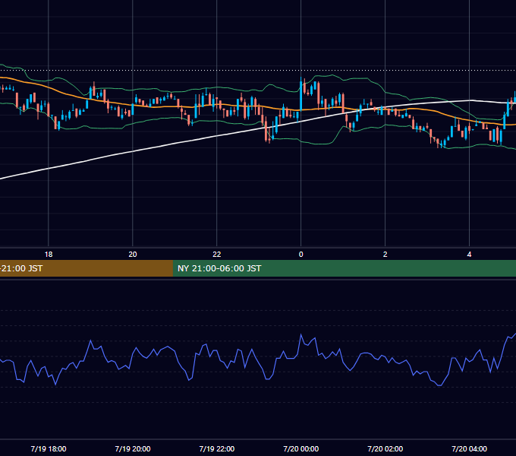Select the 7/19 20:00 date label
Viewport: 516px width, 456px height.
133,448
